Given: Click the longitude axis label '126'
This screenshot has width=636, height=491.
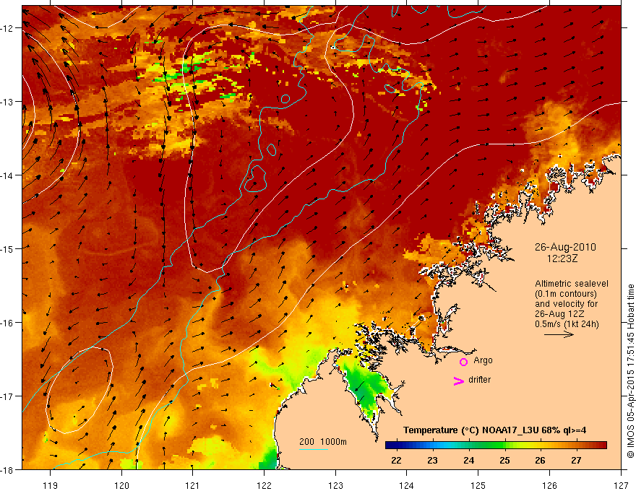Looking at the screenshot, I should pos(549,485).
